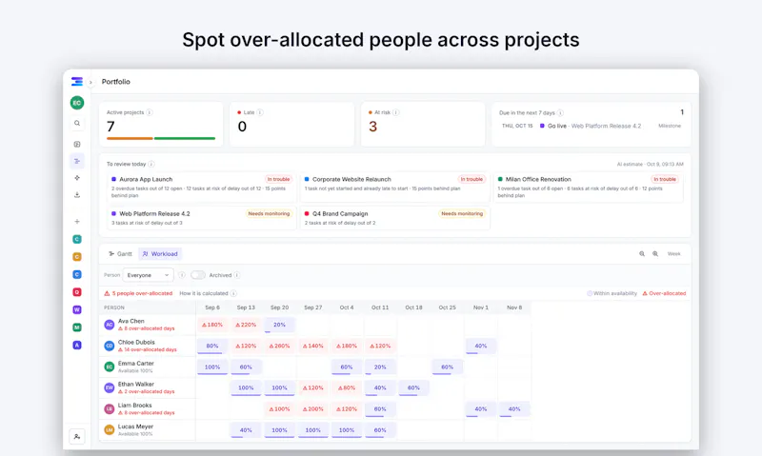The image size is (762, 456).
Task: Click the sparkle AI sidebar icon
Action: 77,178
